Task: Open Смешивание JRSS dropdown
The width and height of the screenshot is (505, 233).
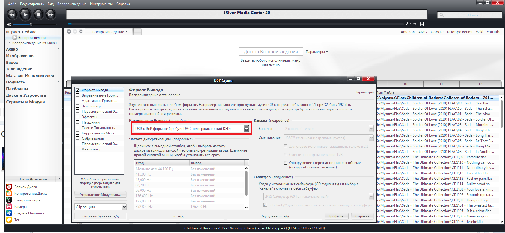Action: 371,138
